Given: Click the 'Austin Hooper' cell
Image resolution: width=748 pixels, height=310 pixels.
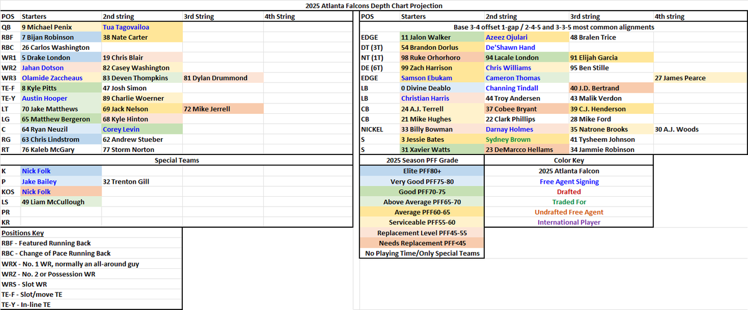Looking at the screenshot, I should point(61,98).
